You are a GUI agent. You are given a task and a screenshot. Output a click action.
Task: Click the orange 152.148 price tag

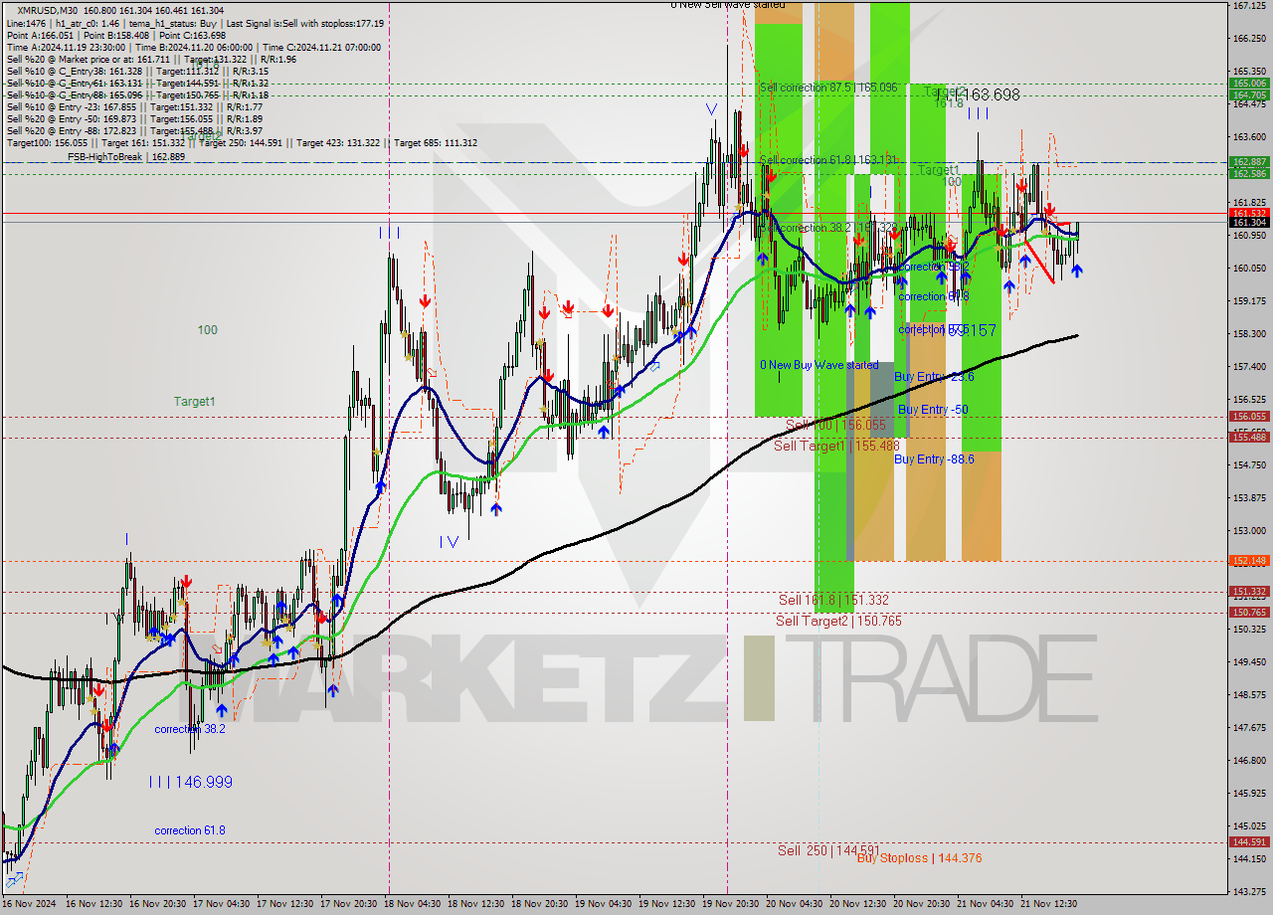pyautogui.click(x=1249, y=561)
